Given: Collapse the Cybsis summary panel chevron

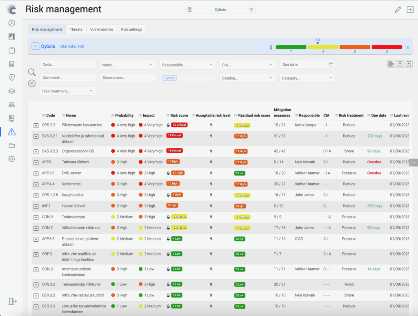Looking at the screenshot, I should point(35,47).
